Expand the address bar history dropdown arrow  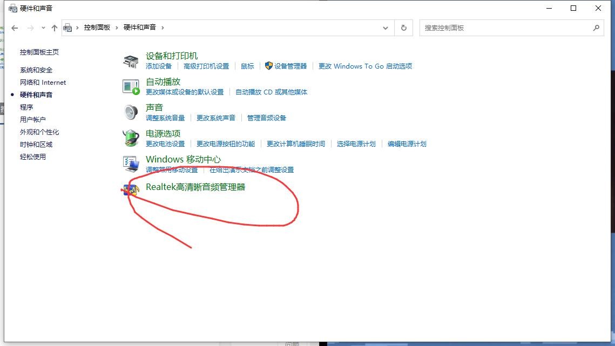click(x=385, y=28)
